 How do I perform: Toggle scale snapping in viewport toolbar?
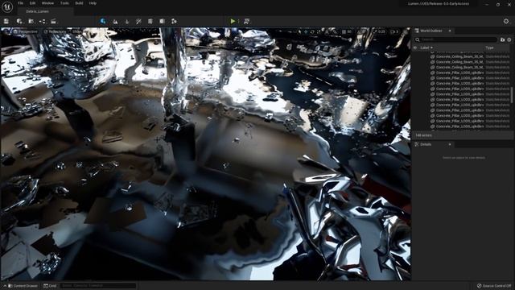point(374,32)
